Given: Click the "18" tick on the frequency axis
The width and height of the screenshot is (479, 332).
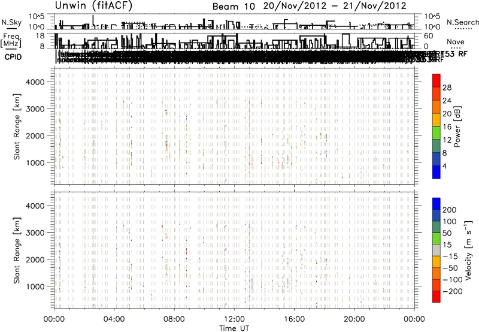Looking at the screenshot, I should 40,36.
